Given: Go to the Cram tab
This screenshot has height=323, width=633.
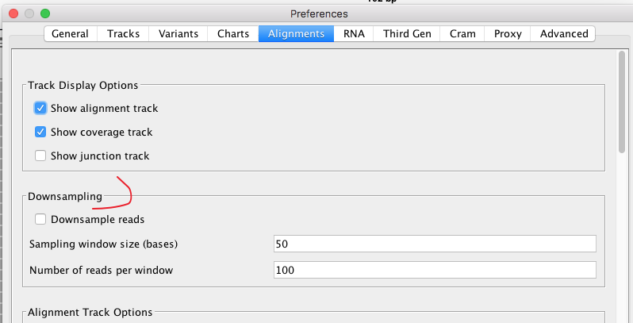Looking at the screenshot, I should 462,33.
